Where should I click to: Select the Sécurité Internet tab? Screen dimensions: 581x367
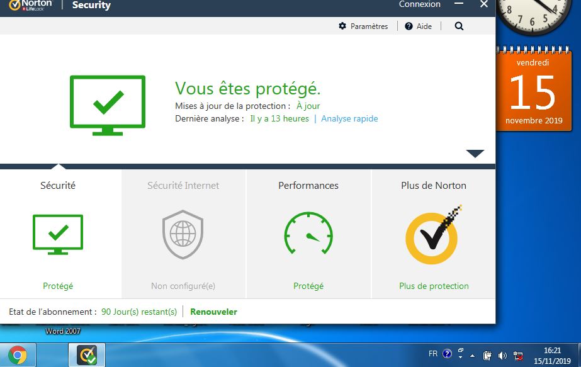pyautogui.click(x=183, y=234)
